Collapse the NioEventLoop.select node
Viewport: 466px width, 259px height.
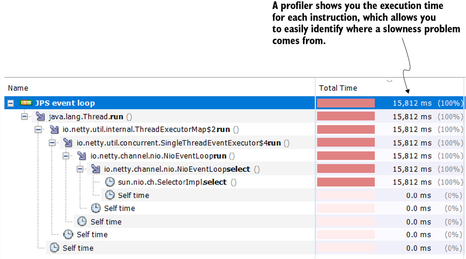point(80,169)
